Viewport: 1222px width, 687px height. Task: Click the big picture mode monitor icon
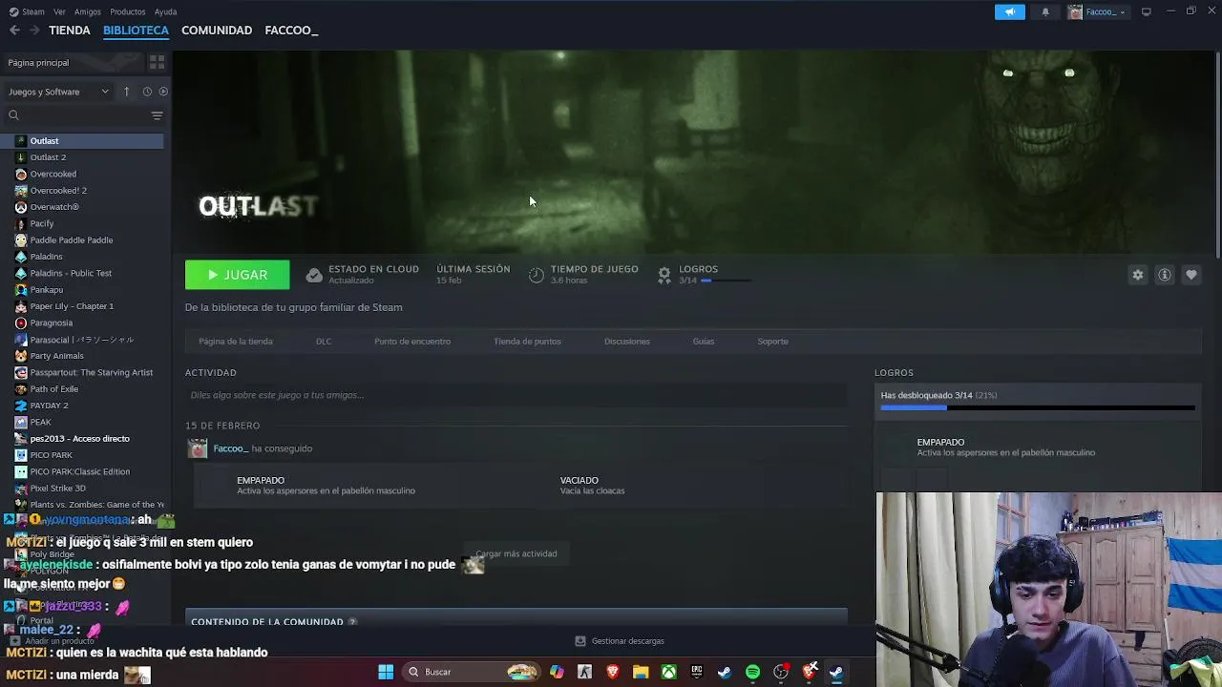[1146, 11]
